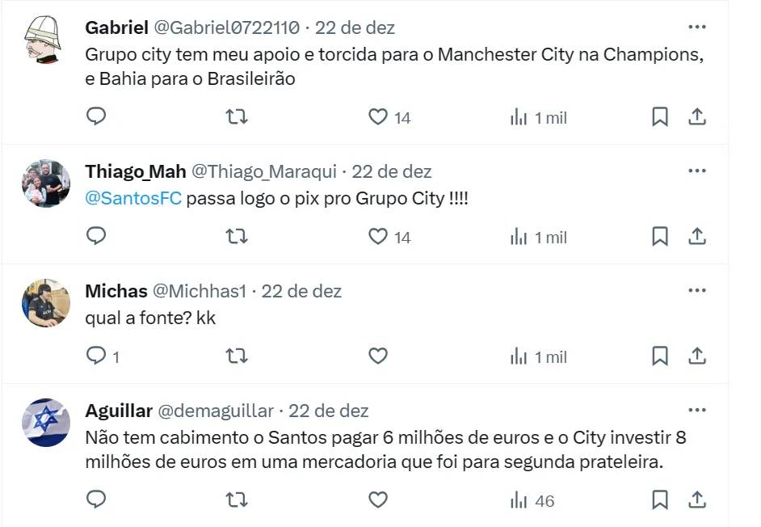This screenshot has height=527, width=761.
Task: Like Thiago_Mah's tweet
Action: [378, 237]
